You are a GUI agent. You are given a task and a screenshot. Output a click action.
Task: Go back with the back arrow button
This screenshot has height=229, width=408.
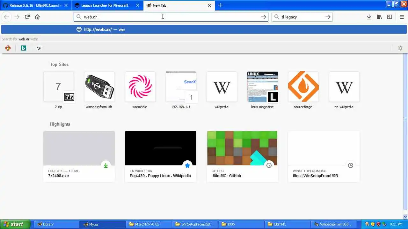[x=6, y=17]
